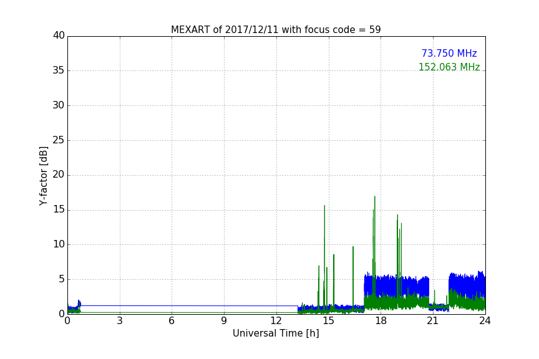The width and height of the screenshot is (539, 359).
Task: Click y-axis tick label 35
Action: pyautogui.click(x=59, y=70)
